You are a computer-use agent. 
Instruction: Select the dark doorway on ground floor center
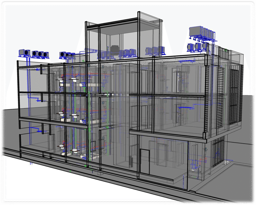click(x=144, y=162)
